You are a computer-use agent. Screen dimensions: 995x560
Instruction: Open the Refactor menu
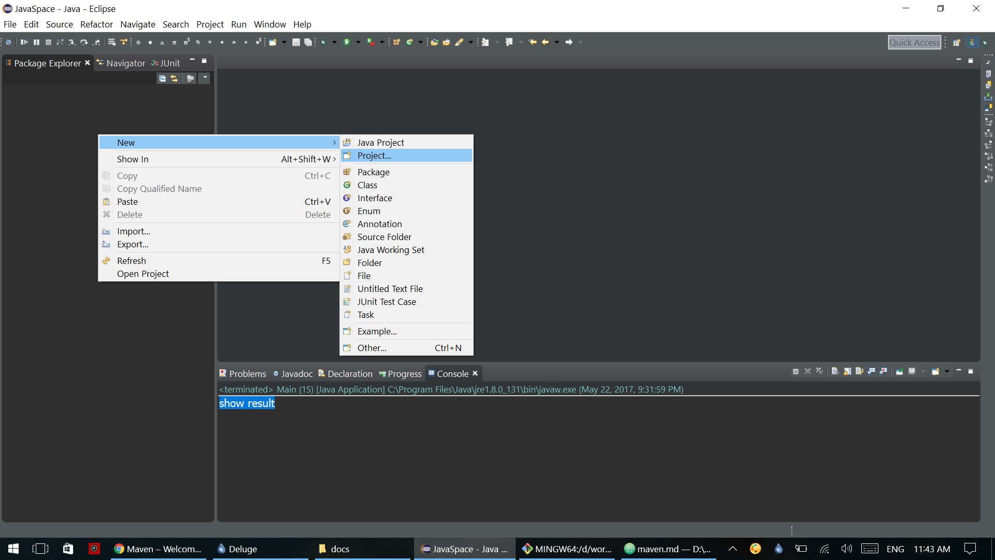[96, 24]
